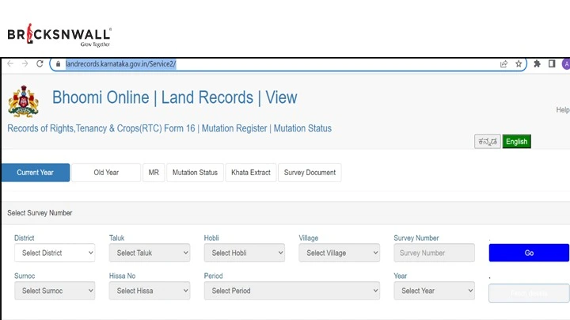Viewport: 570px width, 320px height.
Task: Open the Khata Extract tab
Action: [x=250, y=173]
